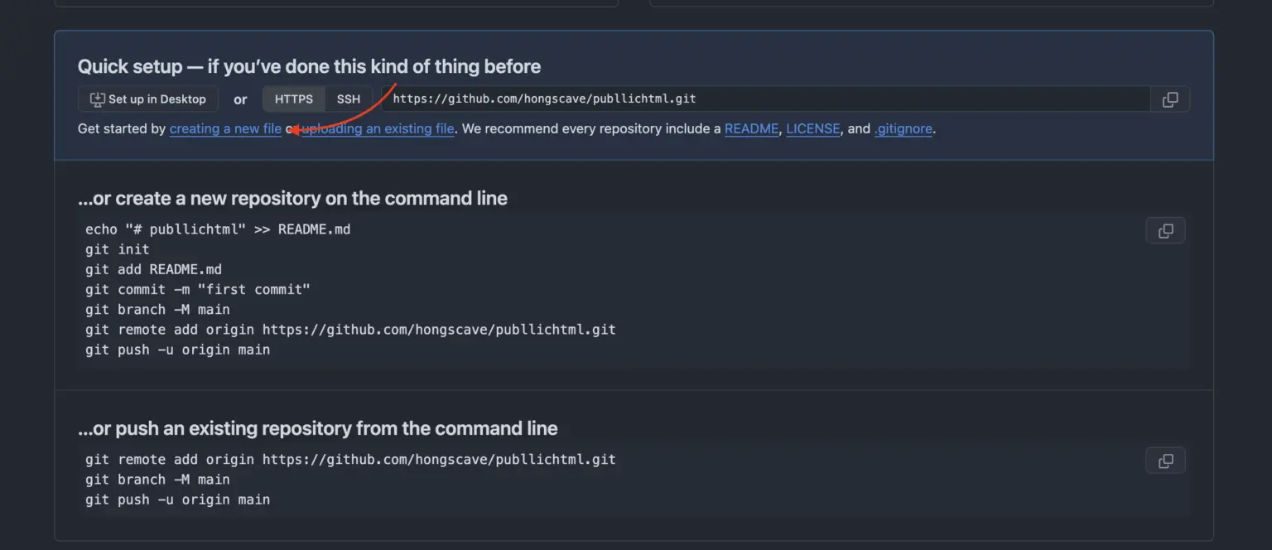1272x550 pixels.
Task: Click the "Set up in Desktop" button
Action: [x=147, y=99]
